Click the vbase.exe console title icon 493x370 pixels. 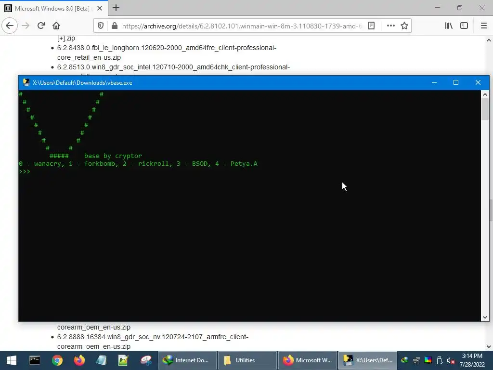coord(26,82)
